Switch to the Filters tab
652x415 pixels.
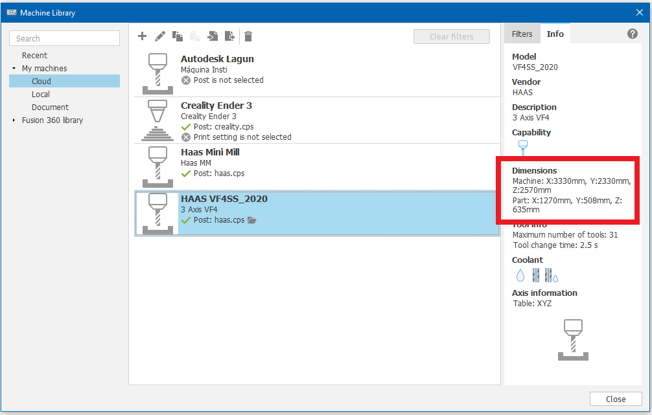tap(522, 34)
